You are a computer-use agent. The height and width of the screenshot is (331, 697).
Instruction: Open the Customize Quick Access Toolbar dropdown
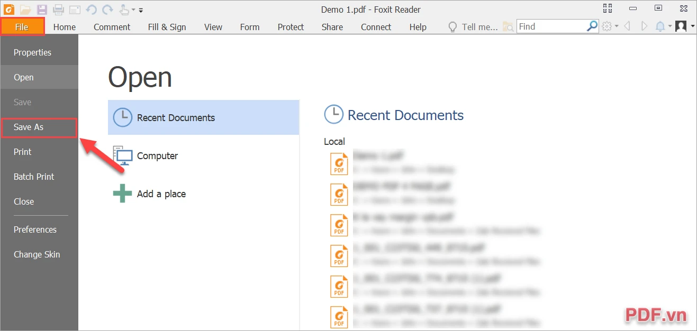point(141,10)
